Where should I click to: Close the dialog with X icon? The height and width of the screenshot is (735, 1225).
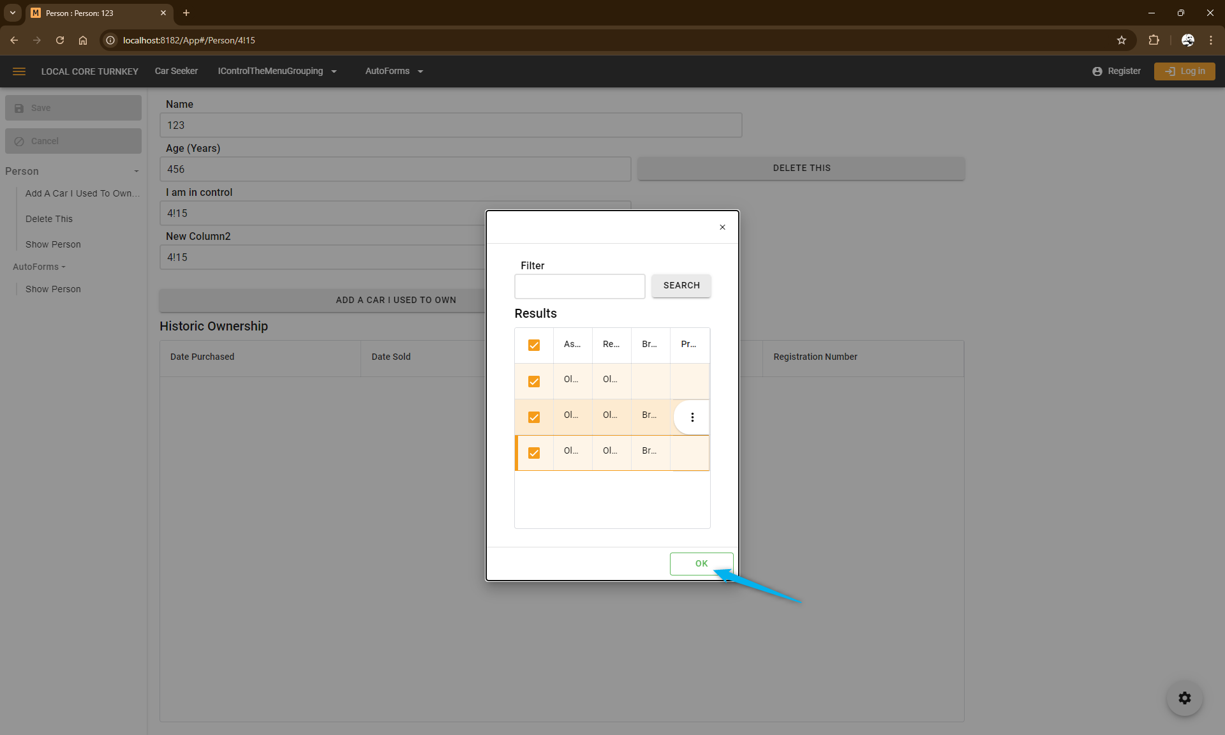coord(722,227)
